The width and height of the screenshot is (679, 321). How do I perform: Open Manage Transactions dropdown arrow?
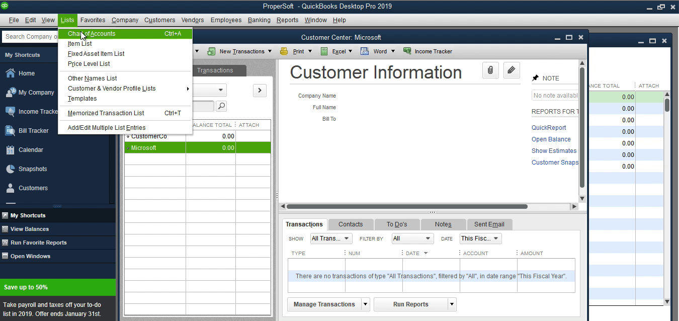[x=366, y=304]
